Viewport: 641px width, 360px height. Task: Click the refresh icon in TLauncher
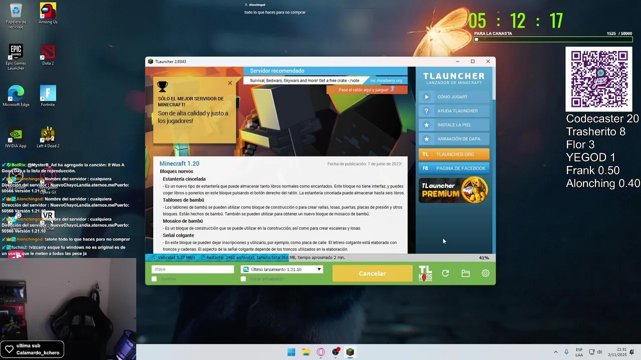(445, 273)
